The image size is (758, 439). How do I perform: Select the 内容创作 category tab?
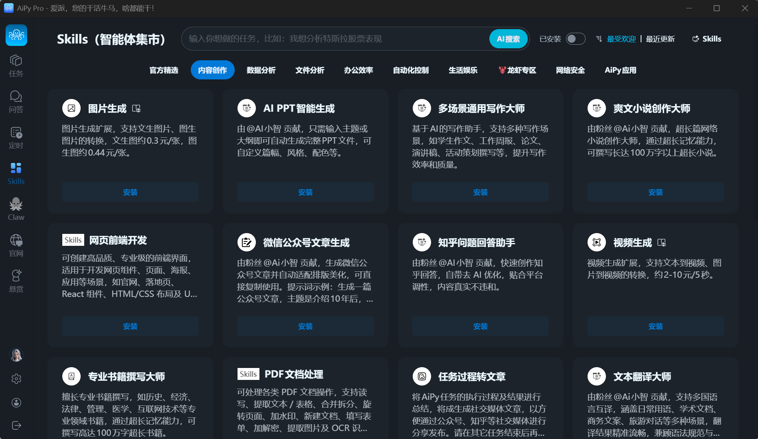coord(212,70)
